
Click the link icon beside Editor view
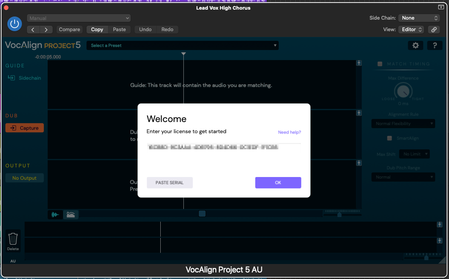pos(434,30)
